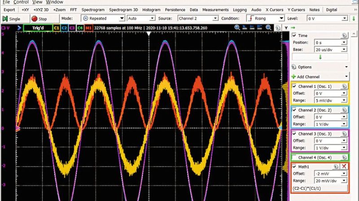Open the Digital view
The width and height of the screenshot is (359, 201).
tap(331, 10)
